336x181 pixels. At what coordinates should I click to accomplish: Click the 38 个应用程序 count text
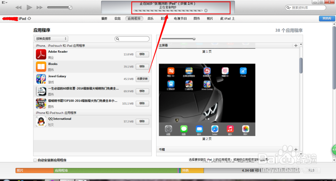pos(289,31)
